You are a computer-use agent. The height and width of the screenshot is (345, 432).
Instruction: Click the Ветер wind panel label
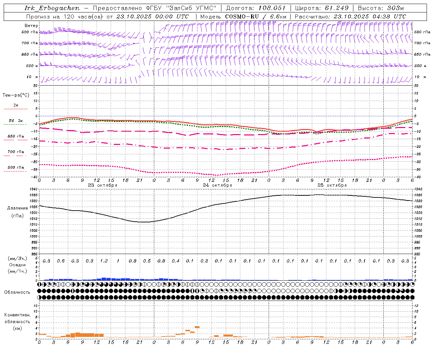[x=31, y=26]
